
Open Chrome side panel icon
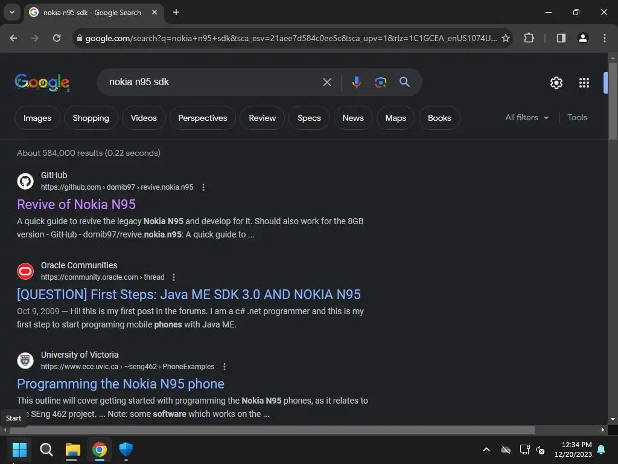(561, 38)
